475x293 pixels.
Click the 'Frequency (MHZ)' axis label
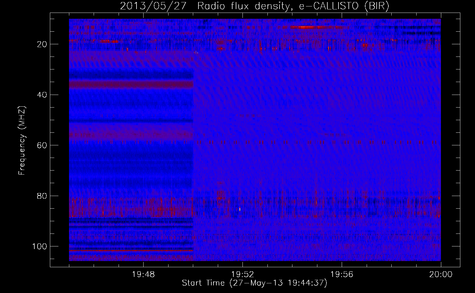(22, 141)
